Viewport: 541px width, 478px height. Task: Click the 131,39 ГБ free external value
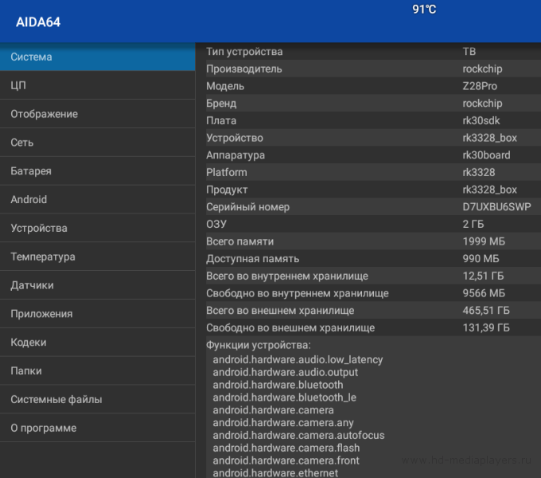[486, 327]
